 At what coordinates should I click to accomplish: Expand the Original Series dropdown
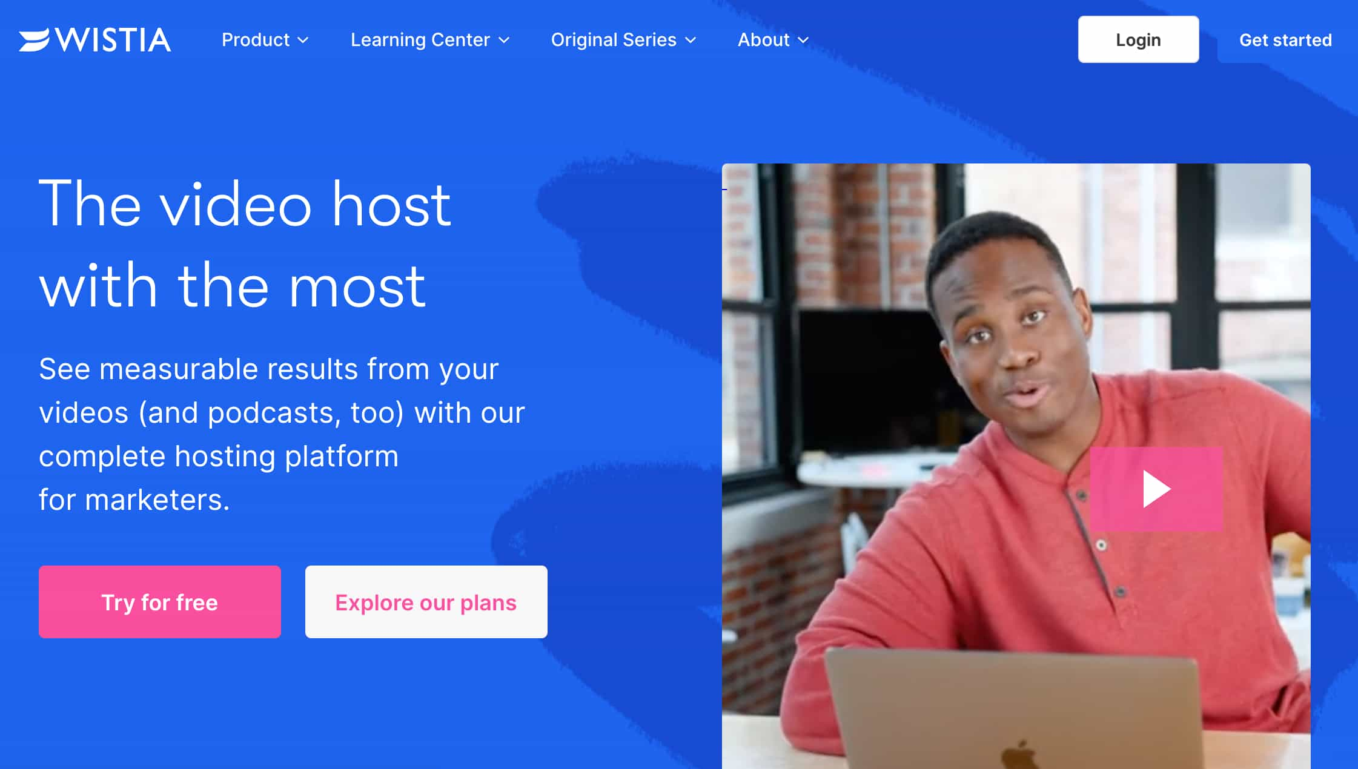coord(623,39)
